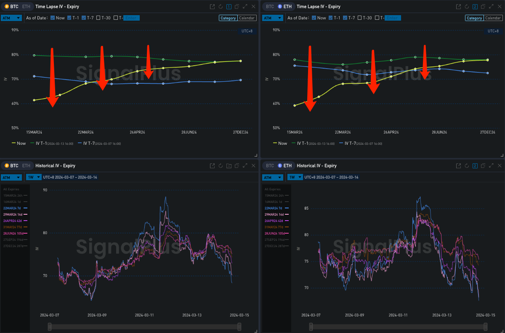Enable T-30 checkbox in BTC Time Lapse panel

[x=98, y=18]
